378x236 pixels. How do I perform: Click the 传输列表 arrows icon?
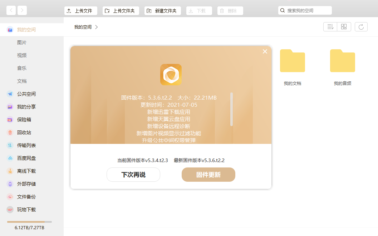(10, 145)
